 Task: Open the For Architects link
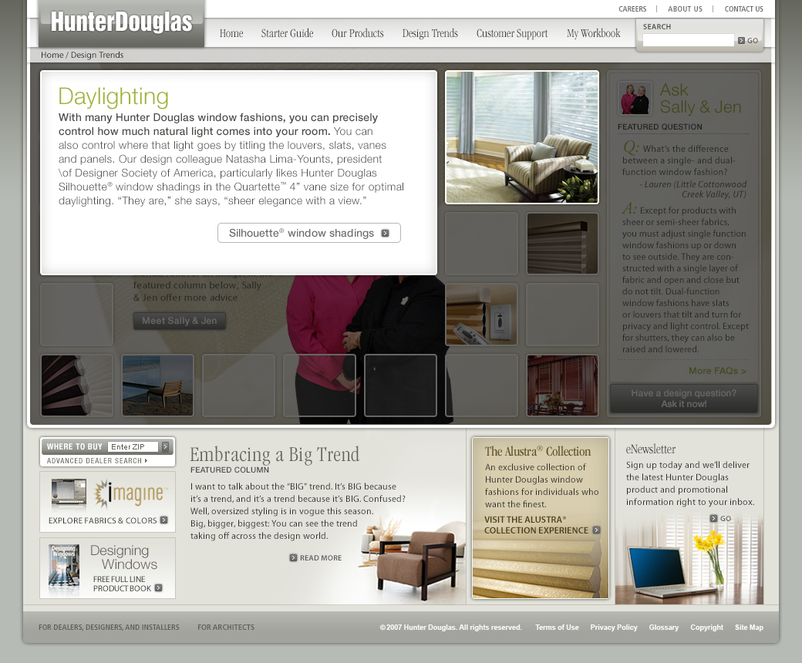click(x=226, y=628)
